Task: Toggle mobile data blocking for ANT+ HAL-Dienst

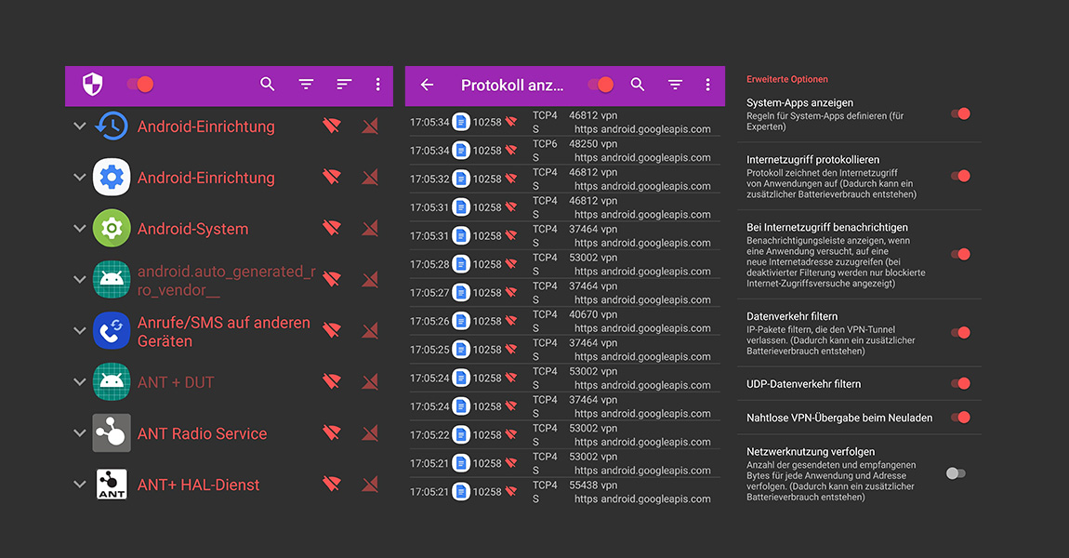Action: pos(370,484)
